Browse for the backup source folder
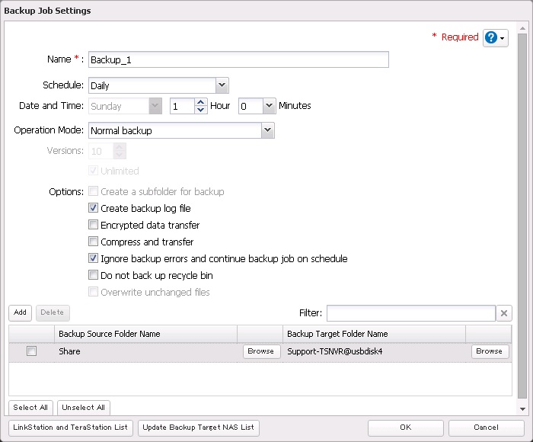This screenshot has height=442, width=533. click(x=260, y=351)
